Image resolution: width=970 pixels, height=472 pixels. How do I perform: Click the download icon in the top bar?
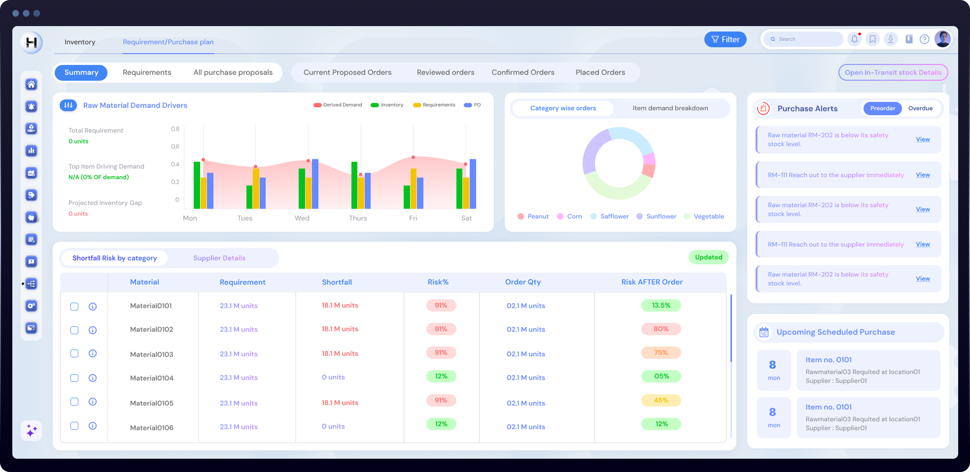coord(891,39)
